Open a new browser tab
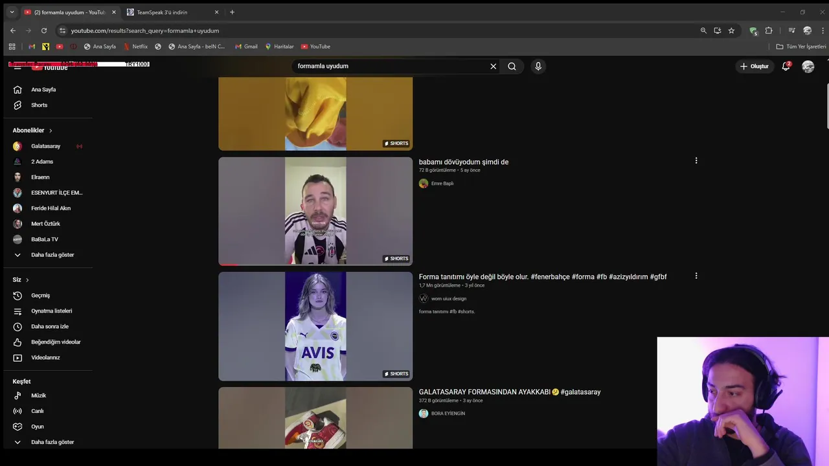829x466 pixels. [232, 12]
